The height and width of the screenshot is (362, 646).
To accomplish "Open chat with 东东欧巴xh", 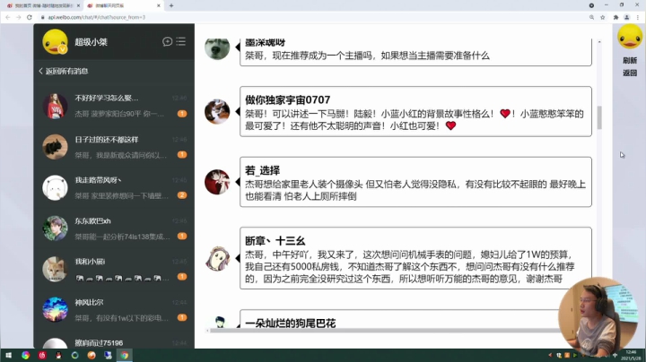I will coord(114,228).
